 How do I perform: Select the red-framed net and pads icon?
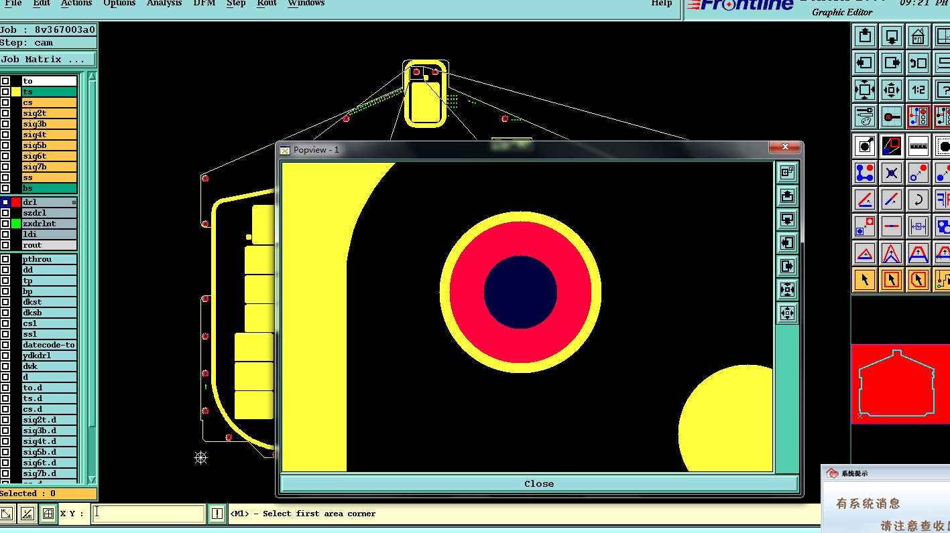[918, 117]
